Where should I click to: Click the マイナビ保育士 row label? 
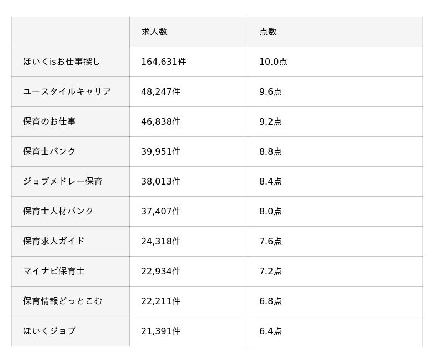(x=54, y=272)
